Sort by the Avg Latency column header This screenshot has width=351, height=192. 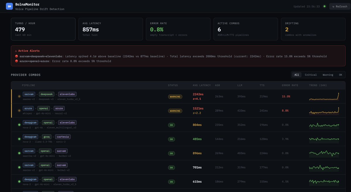(x=202, y=85)
